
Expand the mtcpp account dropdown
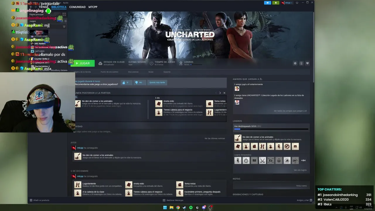point(287,3)
